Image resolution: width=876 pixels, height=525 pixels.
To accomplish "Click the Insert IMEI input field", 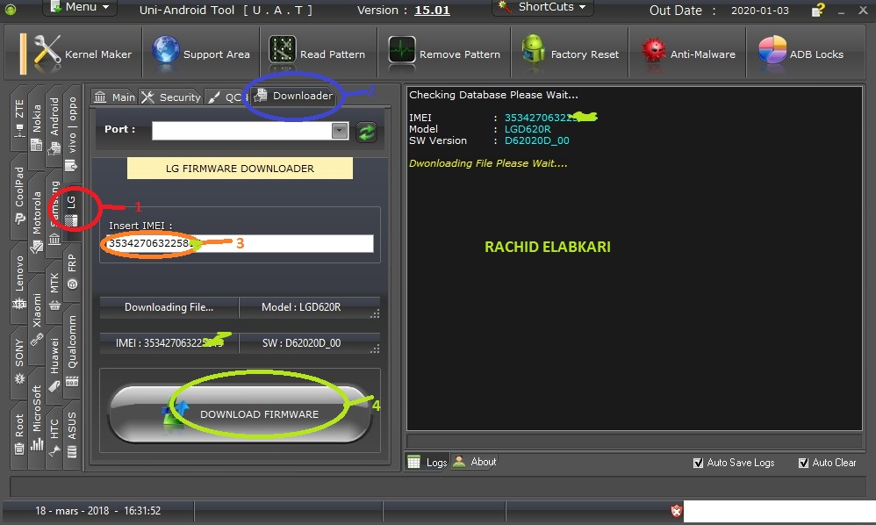I will (x=241, y=243).
